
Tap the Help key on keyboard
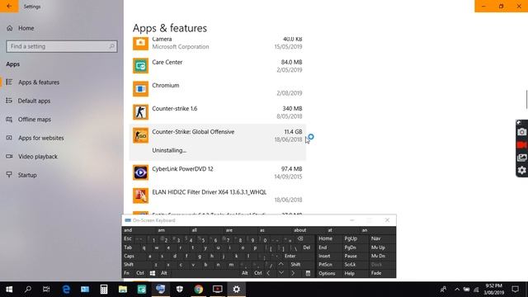click(350, 273)
